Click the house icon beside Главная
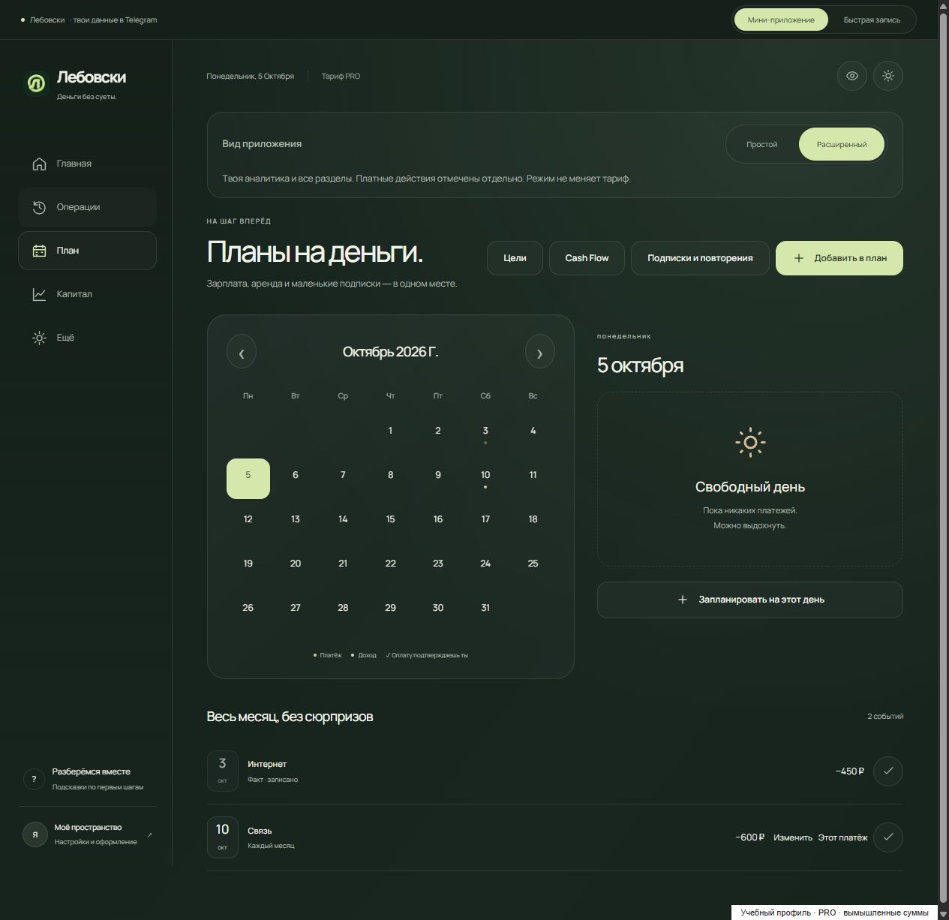949x920 pixels. tap(39, 164)
